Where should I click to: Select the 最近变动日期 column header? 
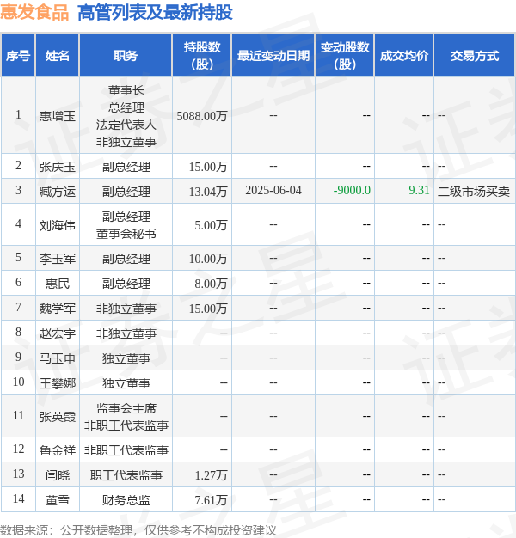click(273, 55)
